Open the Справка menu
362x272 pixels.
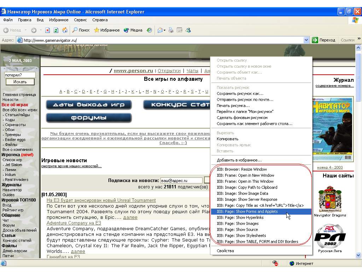pyautogui.click(x=100, y=20)
